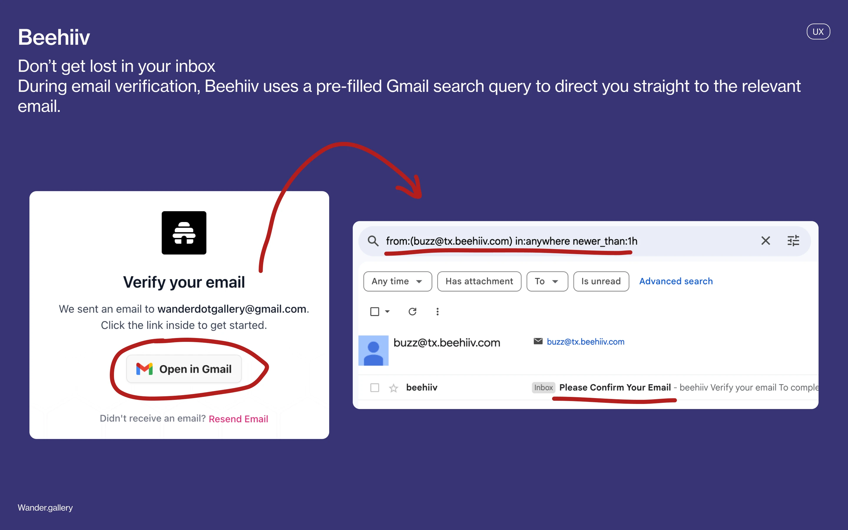This screenshot has height=530, width=848.
Task: Star the beehiv confirmation email
Action: click(x=393, y=388)
